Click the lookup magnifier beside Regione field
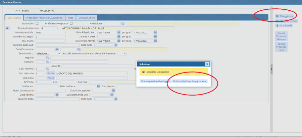 point(47,58)
